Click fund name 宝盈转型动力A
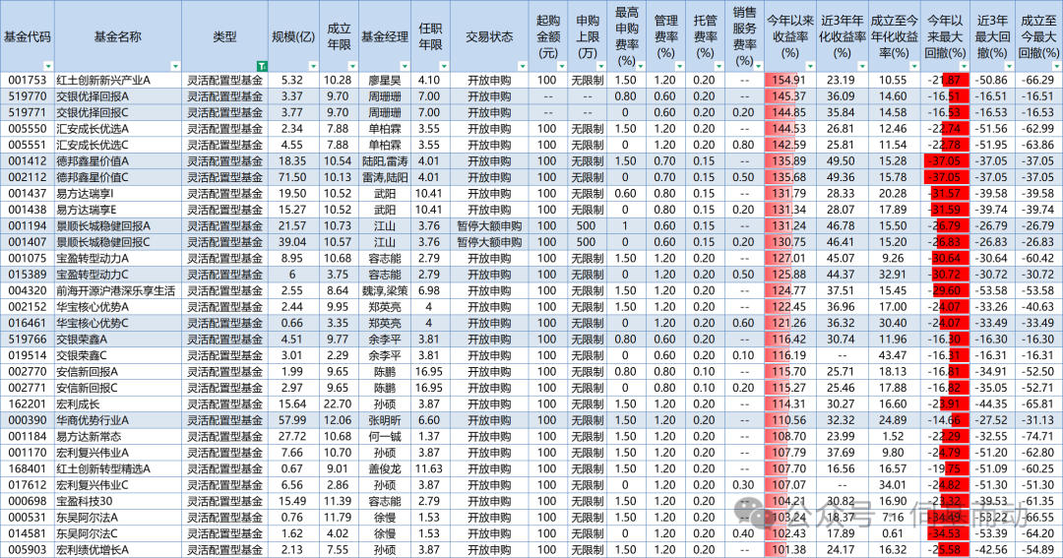Screen dimensions: 1063x558 point(93,258)
